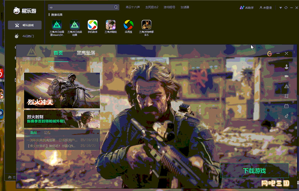Click the customer service avatar icon
299x191 pixels.
(x=286, y=67)
